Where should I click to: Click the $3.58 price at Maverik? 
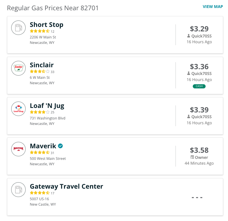point(199,150)
